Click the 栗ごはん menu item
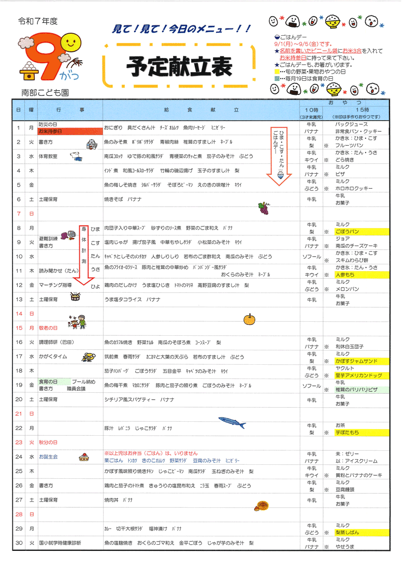Viewport: 404px width, 570px height. click(x=113, y=461)
